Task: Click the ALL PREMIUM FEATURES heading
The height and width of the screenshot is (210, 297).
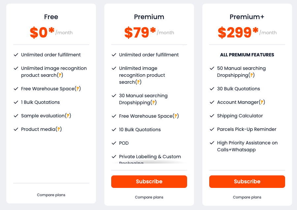Action: (x=247, y=55)
